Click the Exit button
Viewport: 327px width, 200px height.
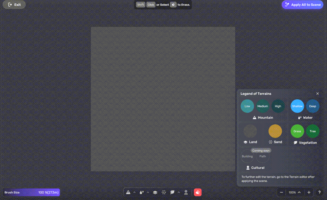coord(14,5)
